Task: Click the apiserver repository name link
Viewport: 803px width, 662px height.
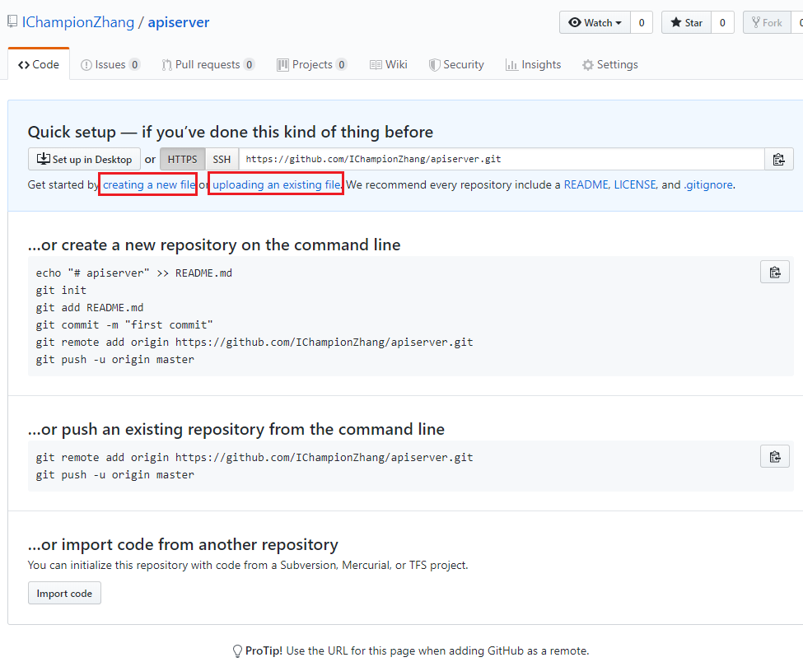Action: 179,22
